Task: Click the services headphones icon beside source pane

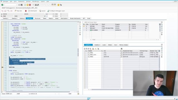Action: click(80, 32)
